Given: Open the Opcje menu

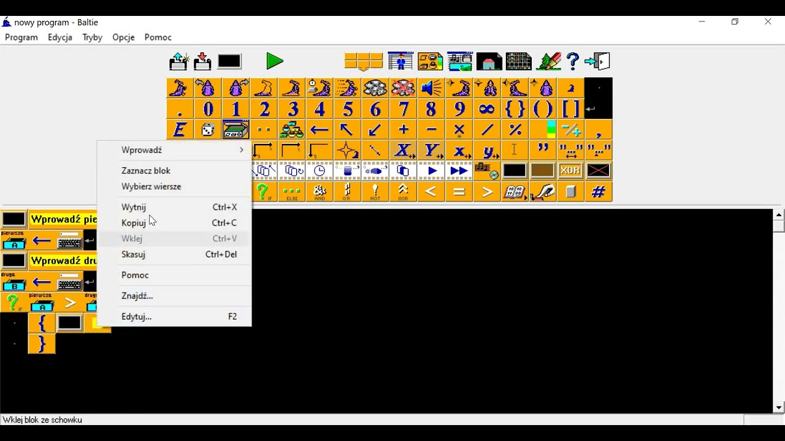Looking at the screenshot, I should (123, 37).
